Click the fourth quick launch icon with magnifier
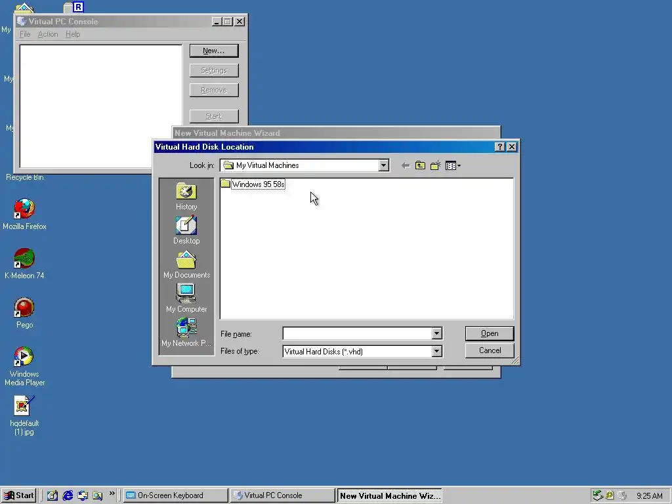 [x=98, y=495]
